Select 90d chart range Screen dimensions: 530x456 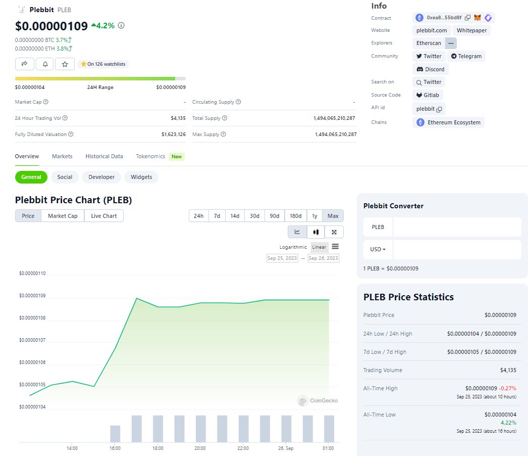pyautogui.click(x=275, y=216)
